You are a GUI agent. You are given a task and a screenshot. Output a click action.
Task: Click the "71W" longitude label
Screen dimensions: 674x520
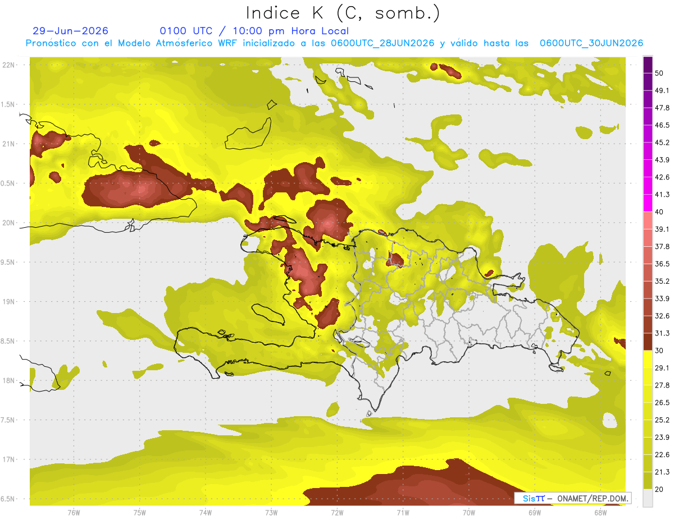tap(403, 512)
